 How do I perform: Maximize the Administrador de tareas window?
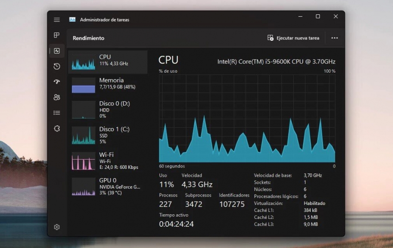(x=317, y=17)
